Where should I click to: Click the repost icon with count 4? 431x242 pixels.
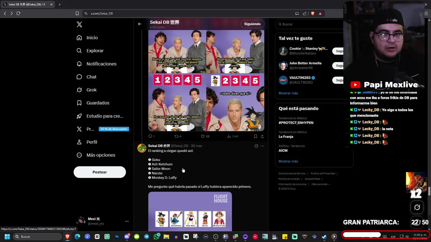[177, 136]
